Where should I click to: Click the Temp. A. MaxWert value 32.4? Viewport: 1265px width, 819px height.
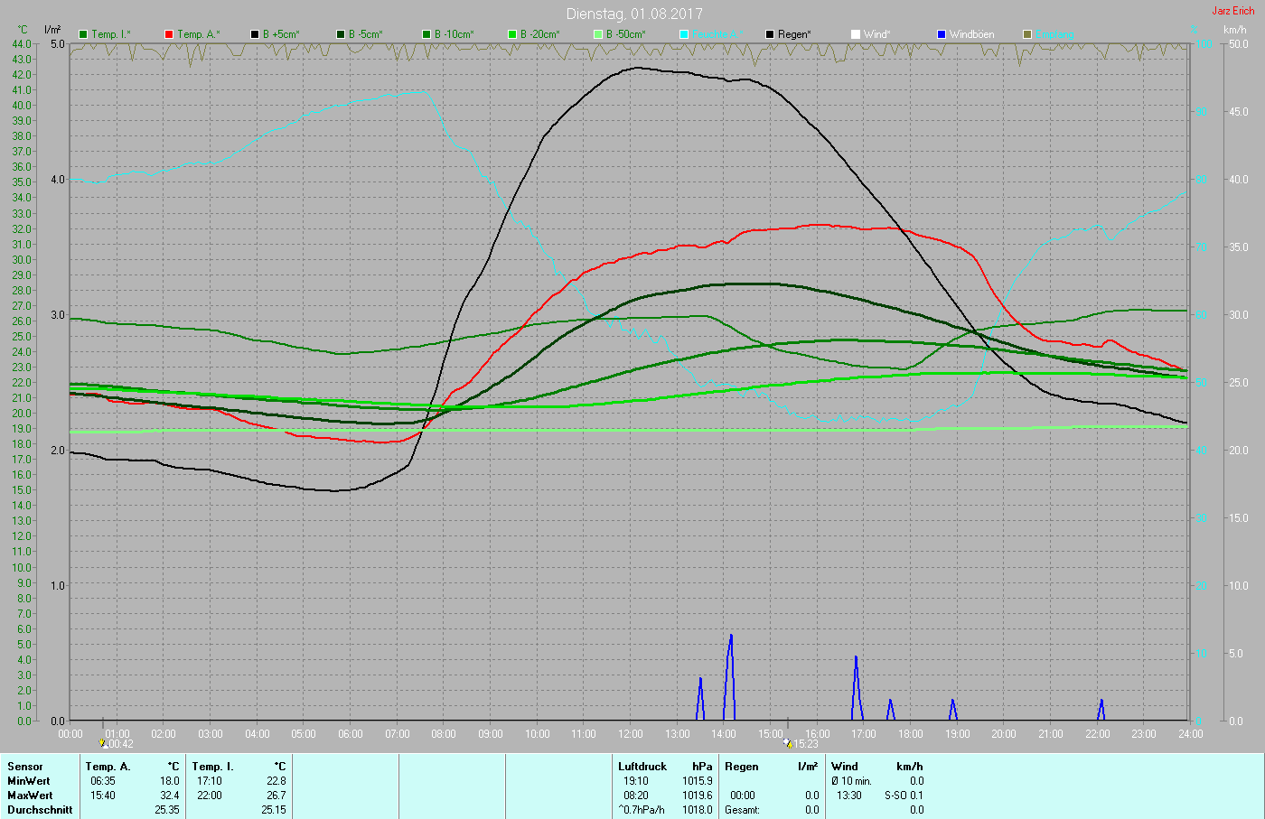169,796
